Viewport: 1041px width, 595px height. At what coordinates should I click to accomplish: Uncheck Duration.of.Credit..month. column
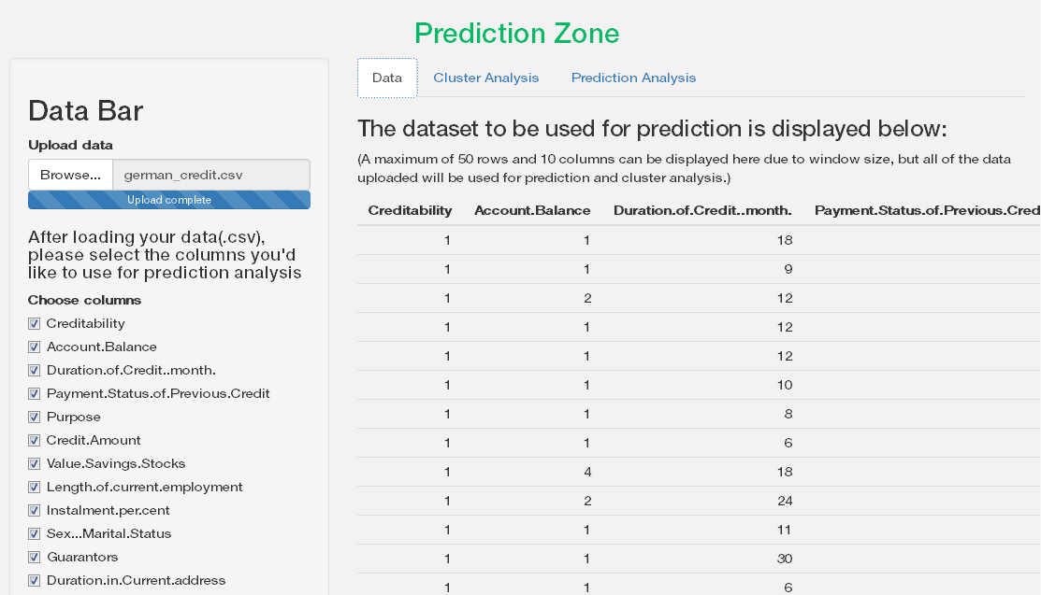click(35, 371)
